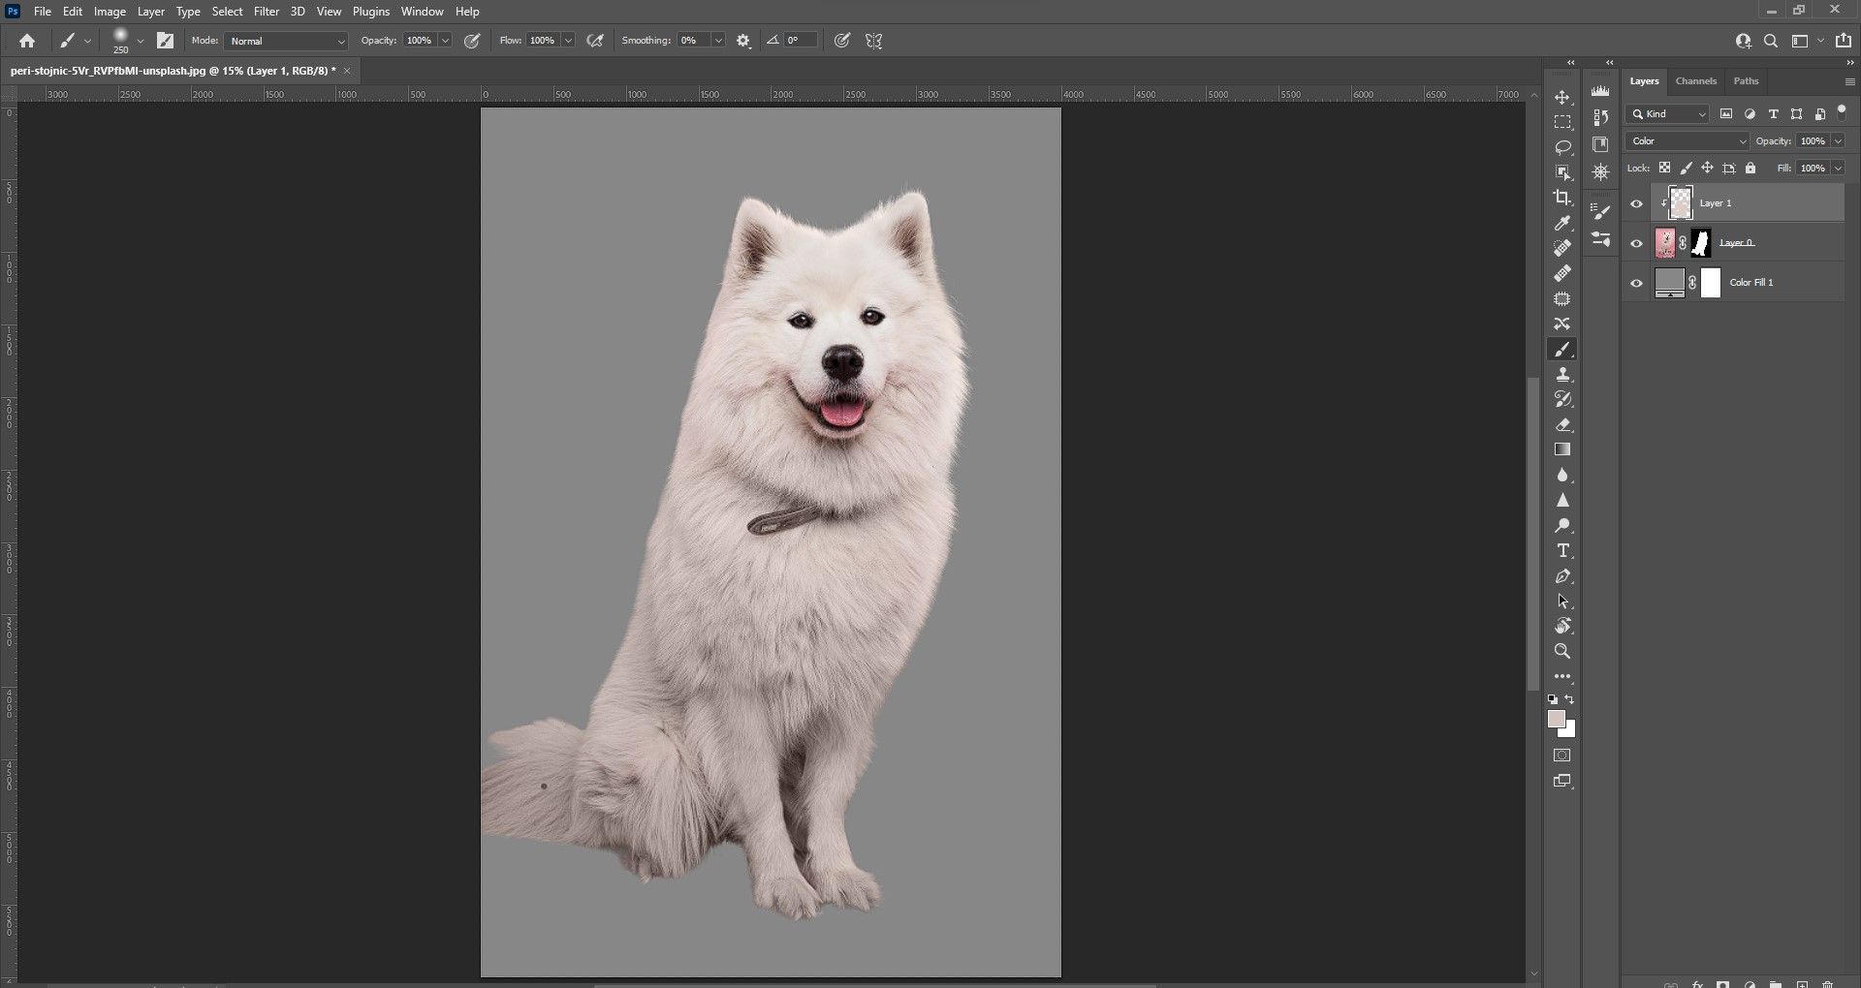Switch to the Channels tab
The image size is (1861, 988).
click(x=1695, y=81)
